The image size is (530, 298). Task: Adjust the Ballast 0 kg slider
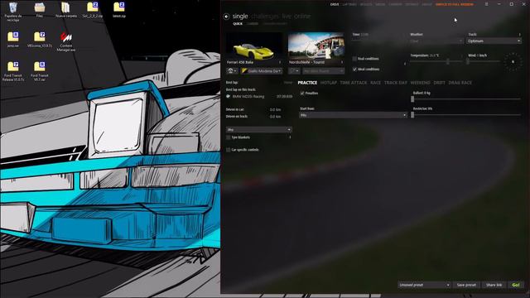coord(466,99)
